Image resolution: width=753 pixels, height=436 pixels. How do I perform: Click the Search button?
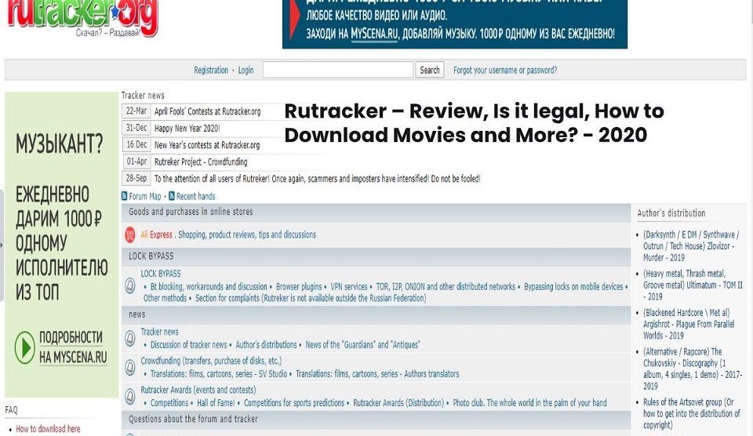click(429, 70)
